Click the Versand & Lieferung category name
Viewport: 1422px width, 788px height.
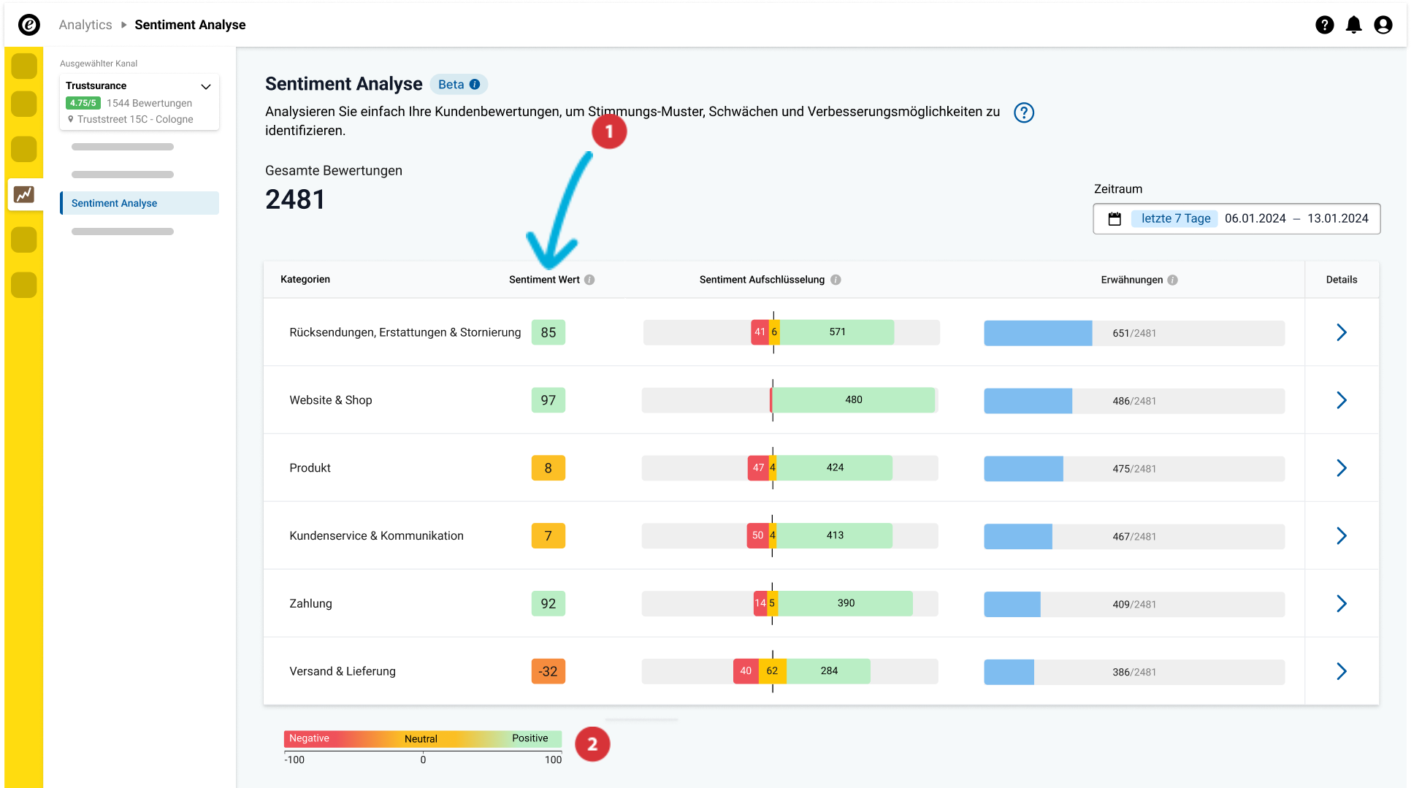click(343, 671)
